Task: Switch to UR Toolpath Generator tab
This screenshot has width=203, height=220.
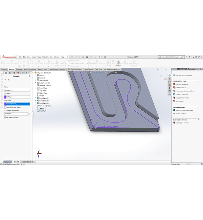Action: coord(112,69)
